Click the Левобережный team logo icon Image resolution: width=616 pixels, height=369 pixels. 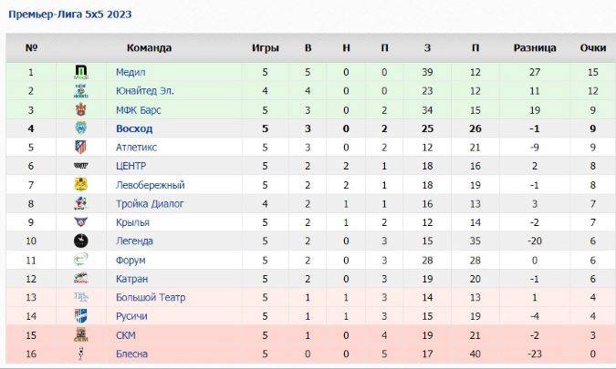point(80,185)
